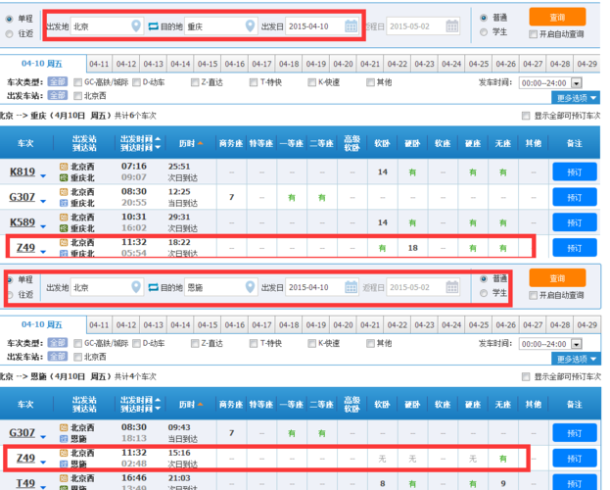The image size is (610, 490).
Task: Book K589 train with 预订 button
Action: 575,222
